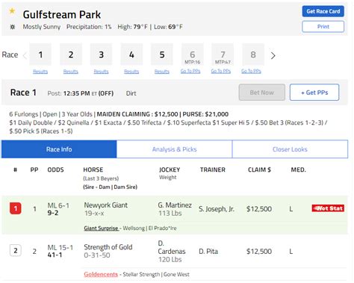
Task: Select race 1 tile
Action: coord(40,55)
